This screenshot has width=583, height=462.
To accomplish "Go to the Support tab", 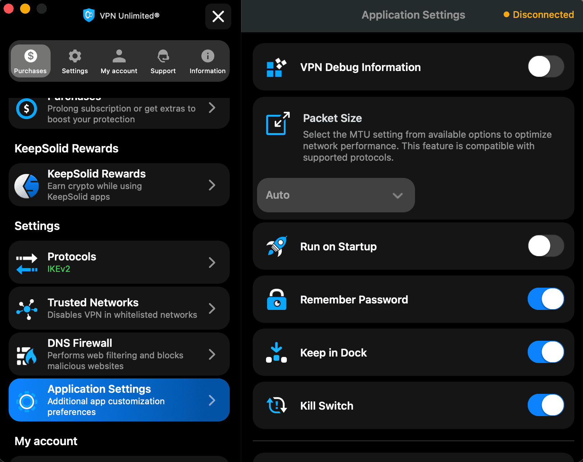I will (163, 61).
